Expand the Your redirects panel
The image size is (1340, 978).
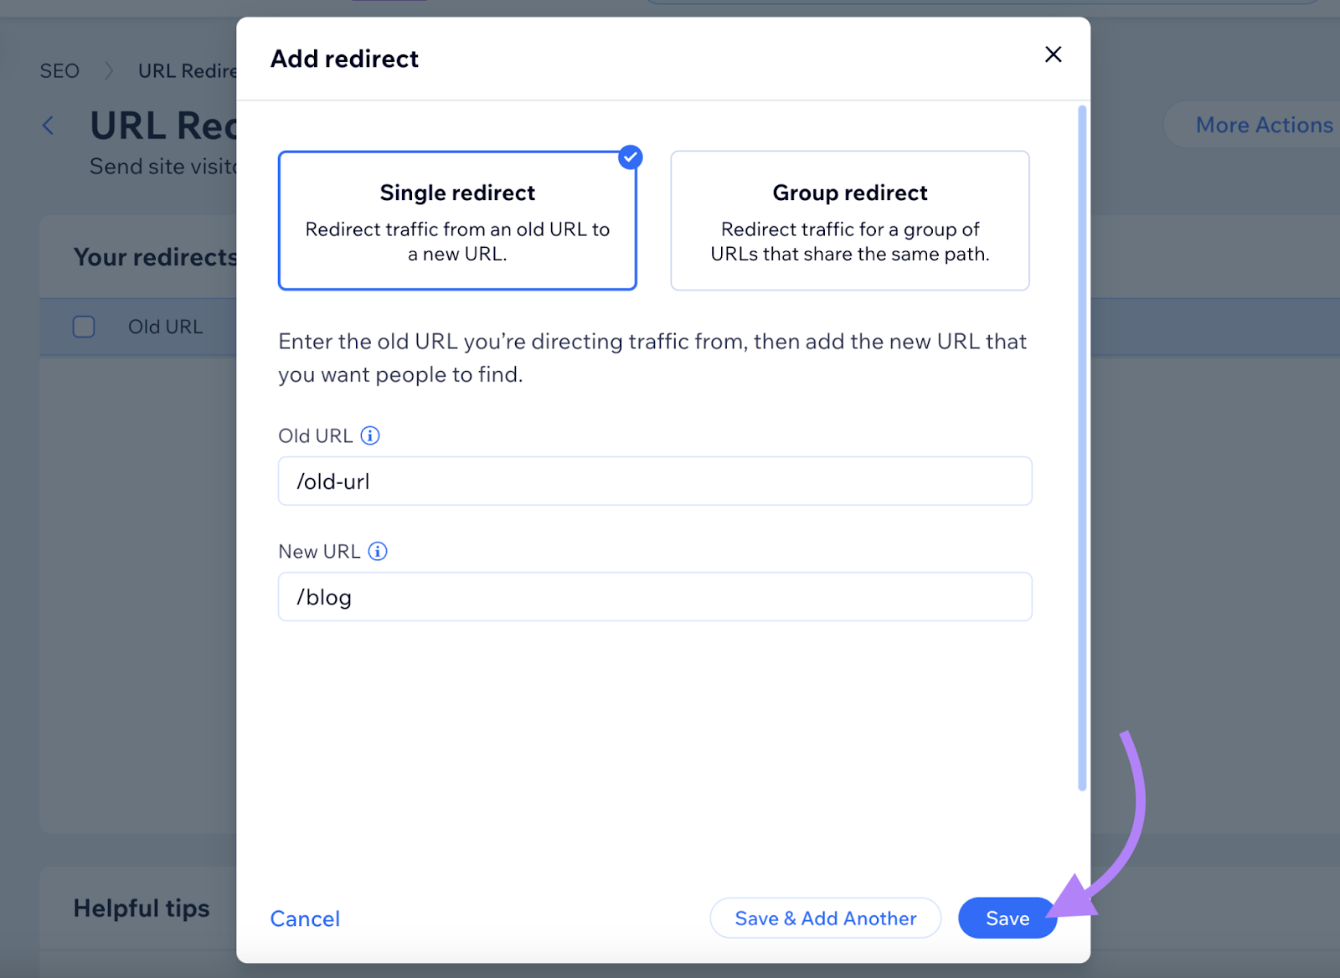tap(156, 257)
